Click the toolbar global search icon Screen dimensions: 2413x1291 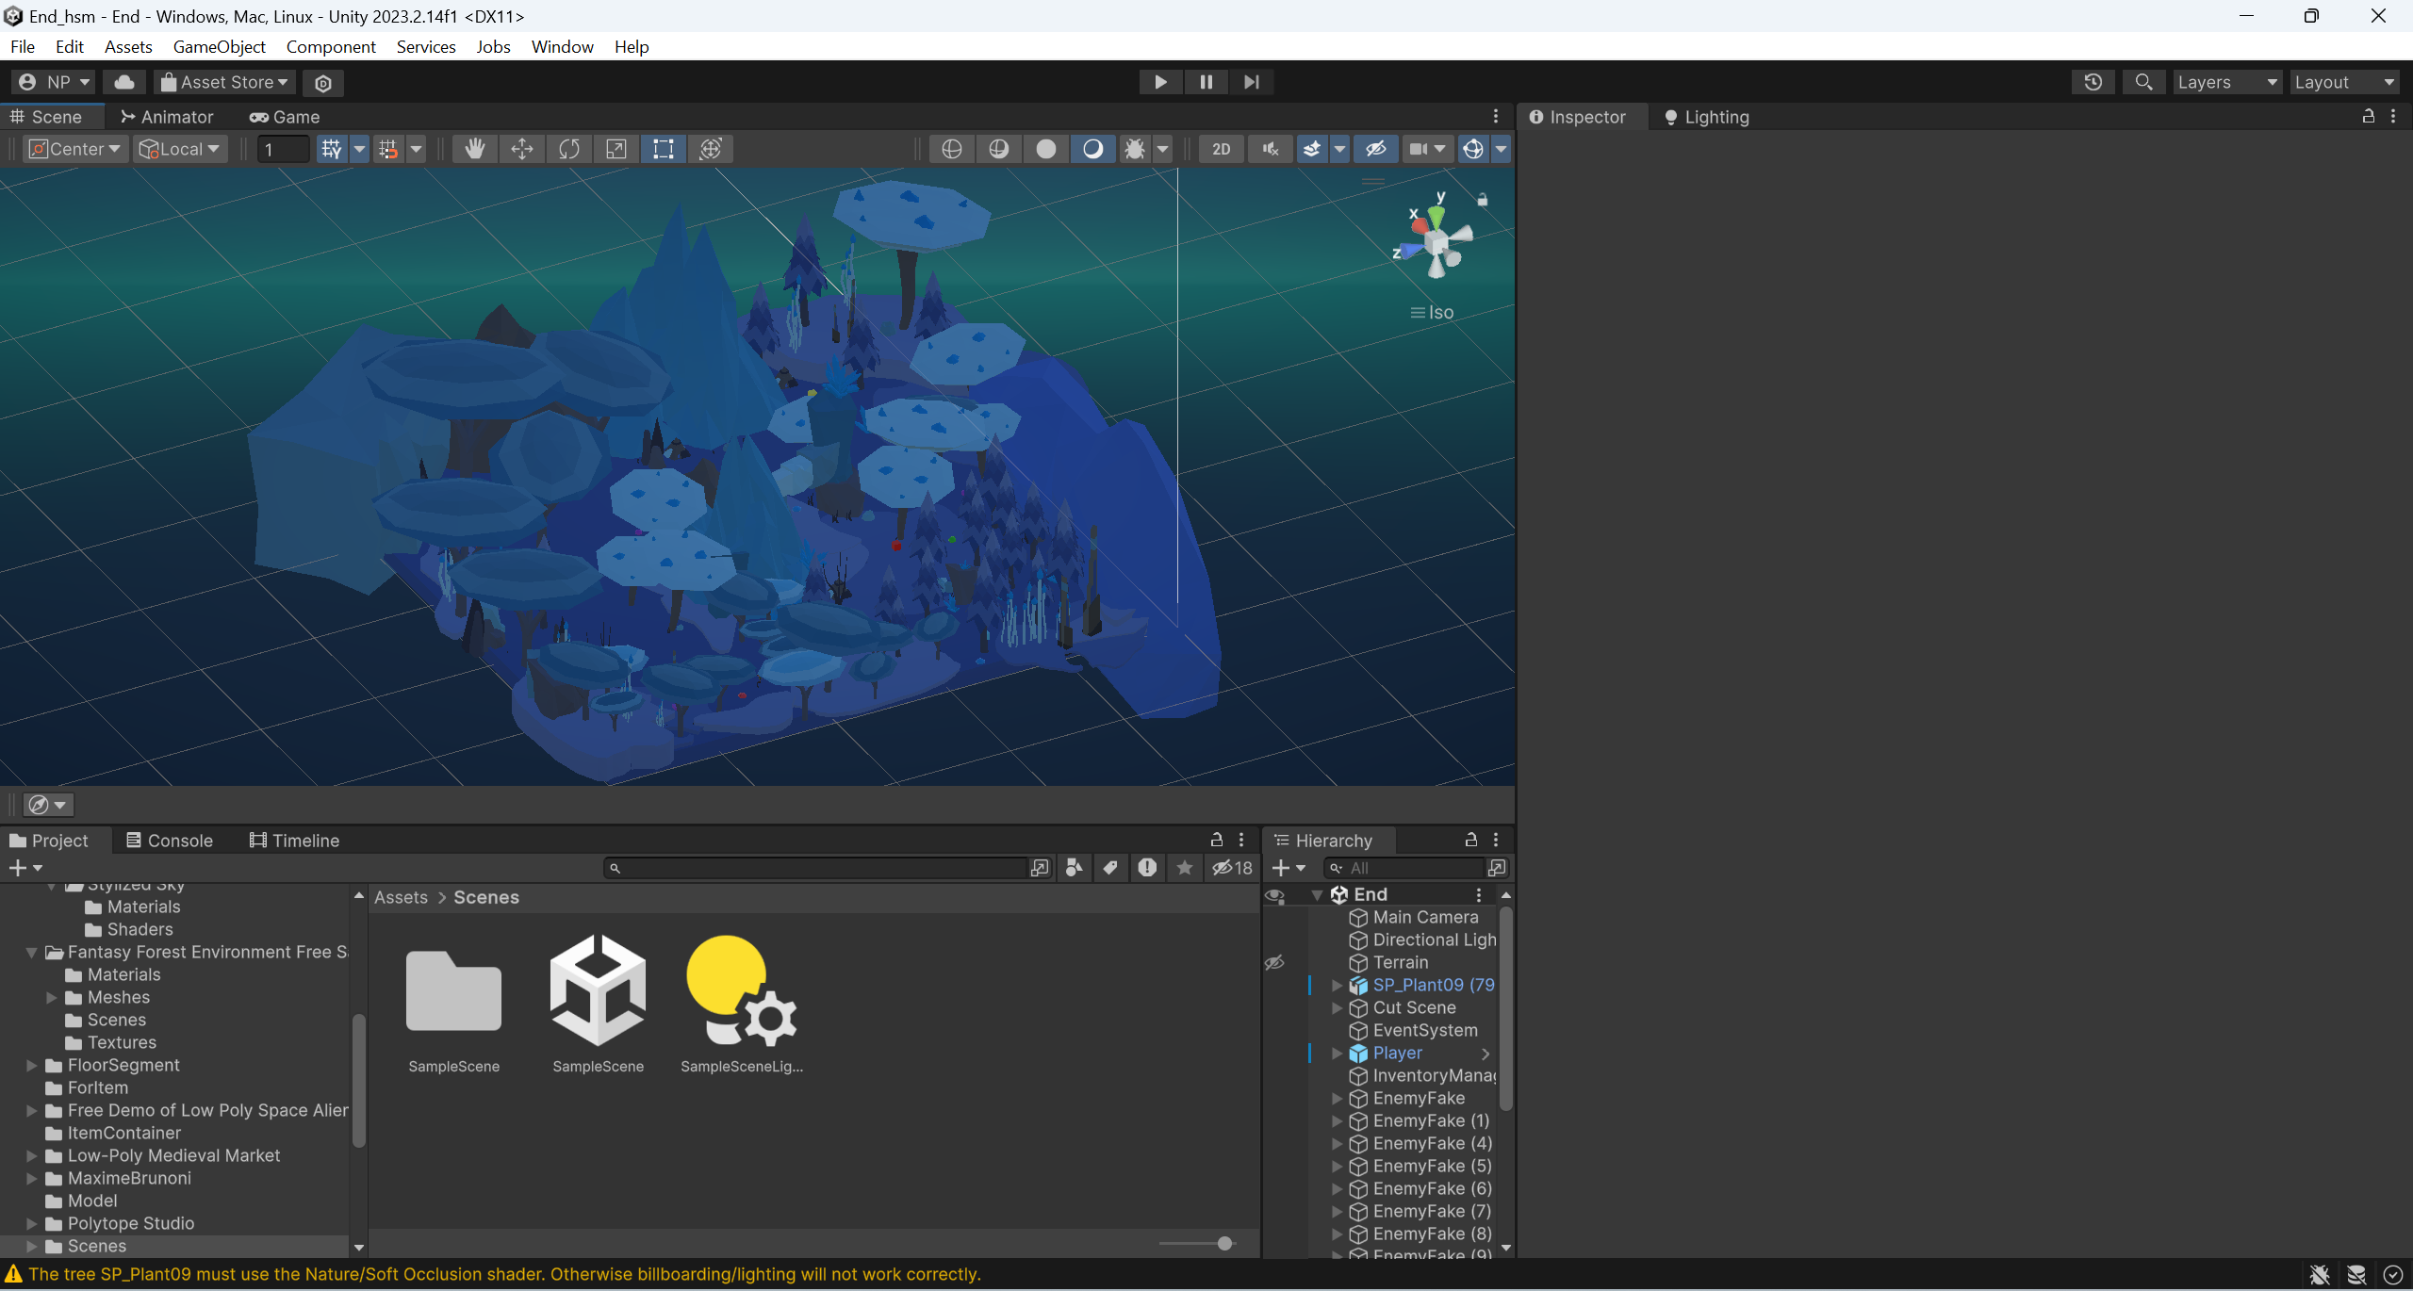coord(2143,82)
